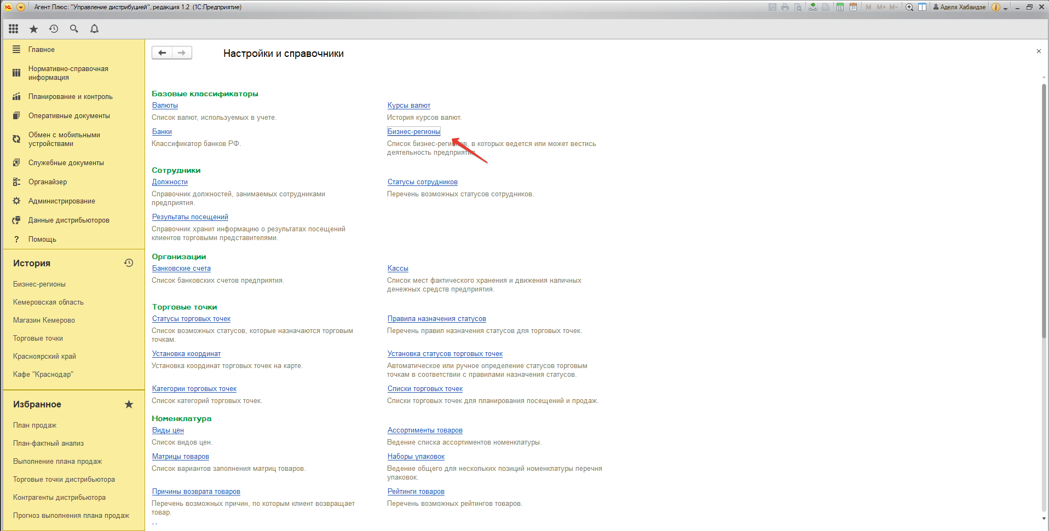Close the Настройки и справочники page
1049x531 pixels.
(1039, 51)
